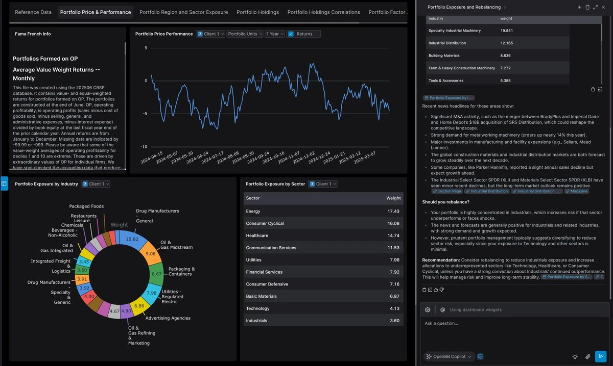The height and width of the screenshot is (366, 613).
Task: Toggle the blue sidebar panel on left edge
Action: tap(4, 184)
